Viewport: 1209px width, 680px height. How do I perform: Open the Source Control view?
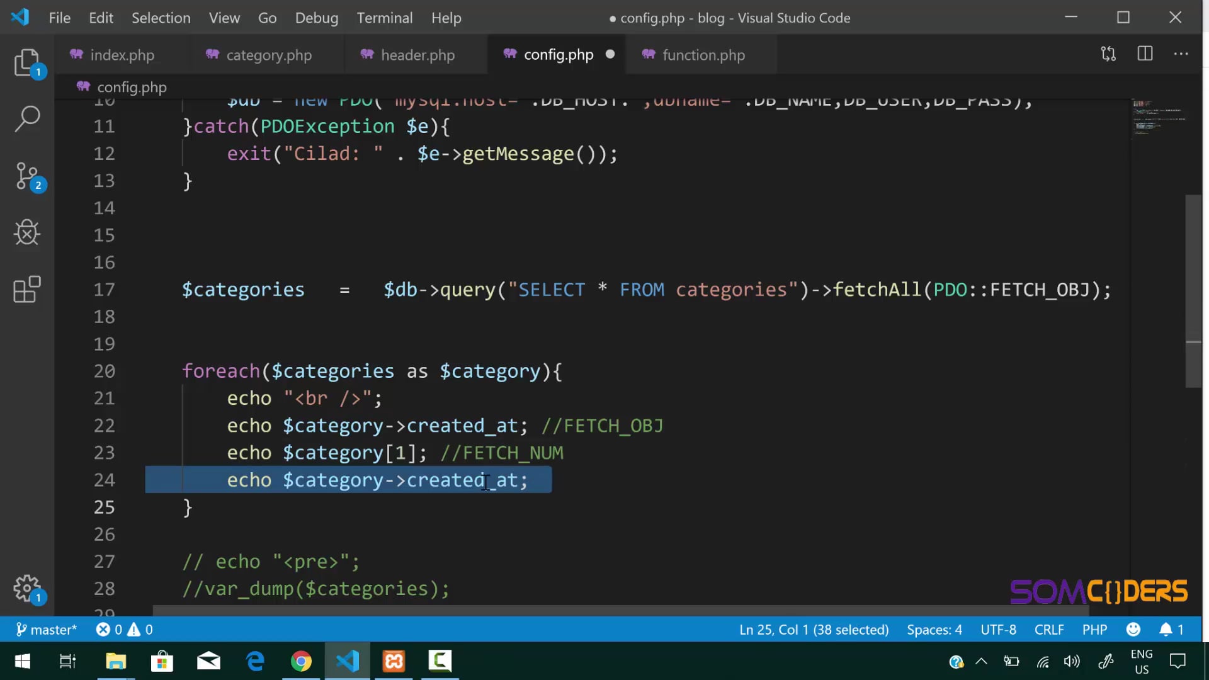pyautogui.click(x=27, y=176)
